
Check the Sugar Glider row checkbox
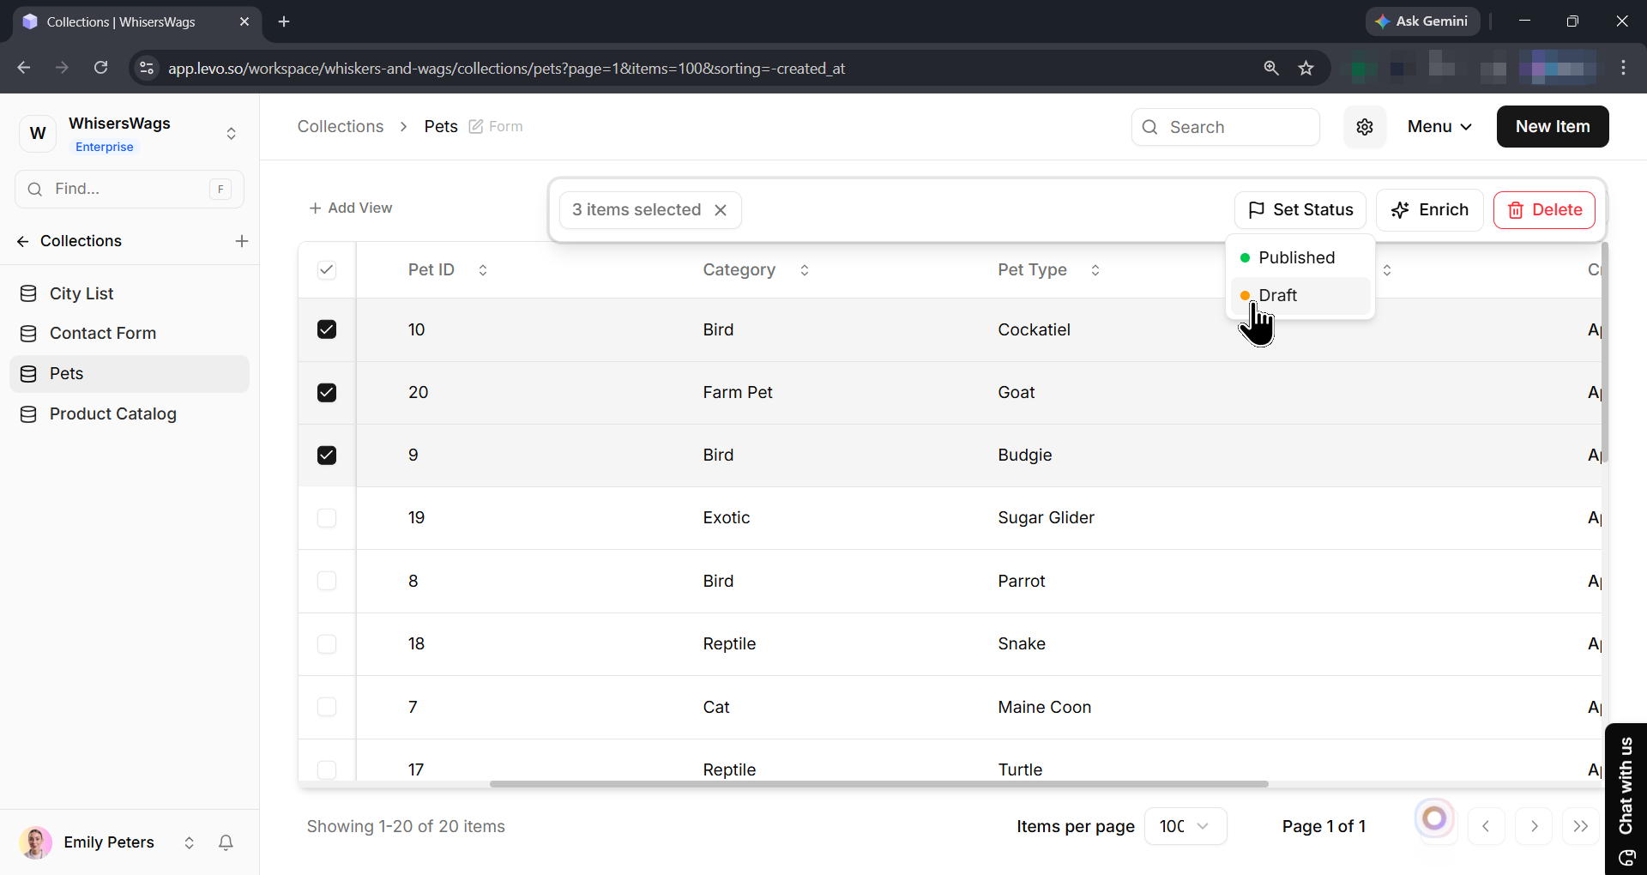pos(327,518)
